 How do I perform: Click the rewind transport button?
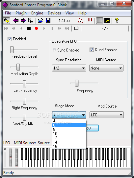pos(13,29)
